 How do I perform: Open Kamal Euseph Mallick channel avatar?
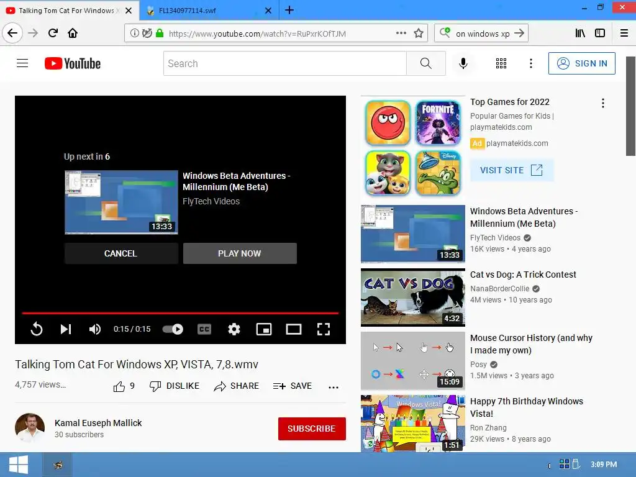click(x=30, y=428)
